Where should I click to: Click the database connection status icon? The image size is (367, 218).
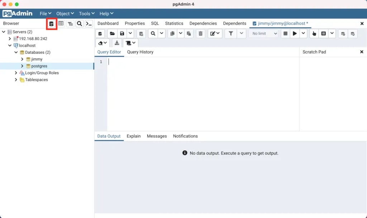100,34
